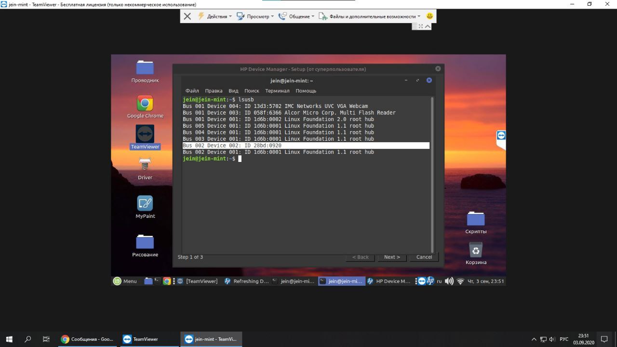Open the Просмотр dropdown menu

[x=255, y=16]
